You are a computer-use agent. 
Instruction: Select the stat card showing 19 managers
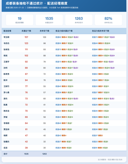[19, 20]
